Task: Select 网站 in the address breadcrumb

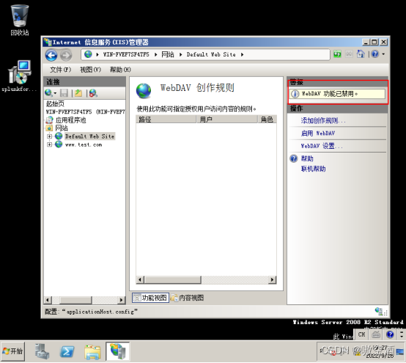Action: pyautogui.click(x=168, y=54)
